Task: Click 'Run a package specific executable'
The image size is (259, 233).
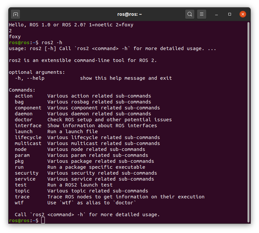Action: coord(96,167)
